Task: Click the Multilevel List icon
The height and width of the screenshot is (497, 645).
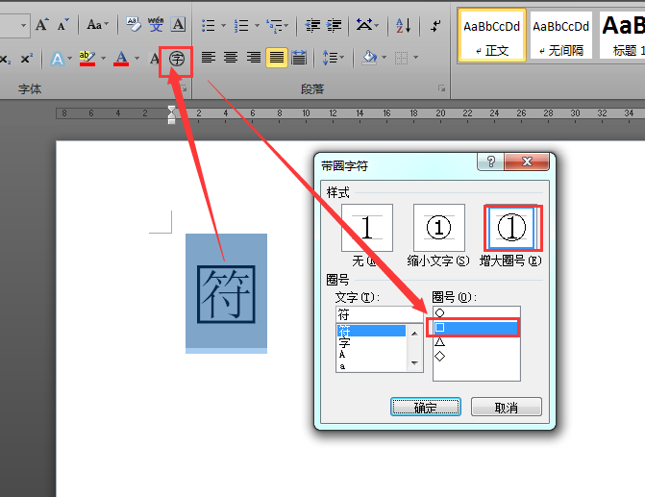Action: pyautogui.click(x=274, y=26)
